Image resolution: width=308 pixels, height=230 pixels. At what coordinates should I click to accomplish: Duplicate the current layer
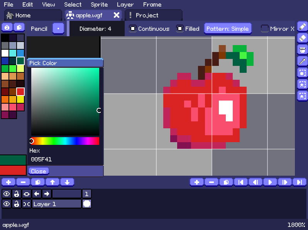pos(38,182)
